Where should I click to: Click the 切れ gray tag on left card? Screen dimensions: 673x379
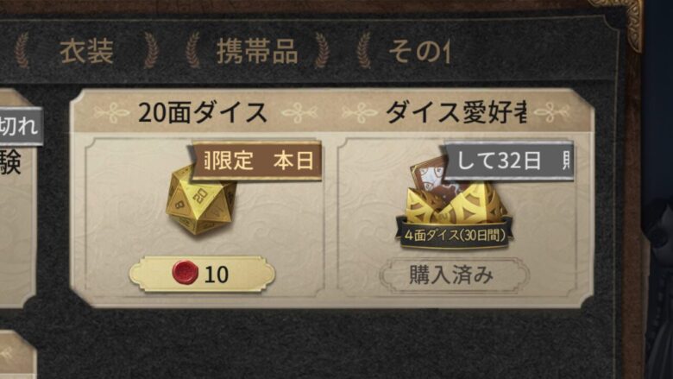coord(21,126)
